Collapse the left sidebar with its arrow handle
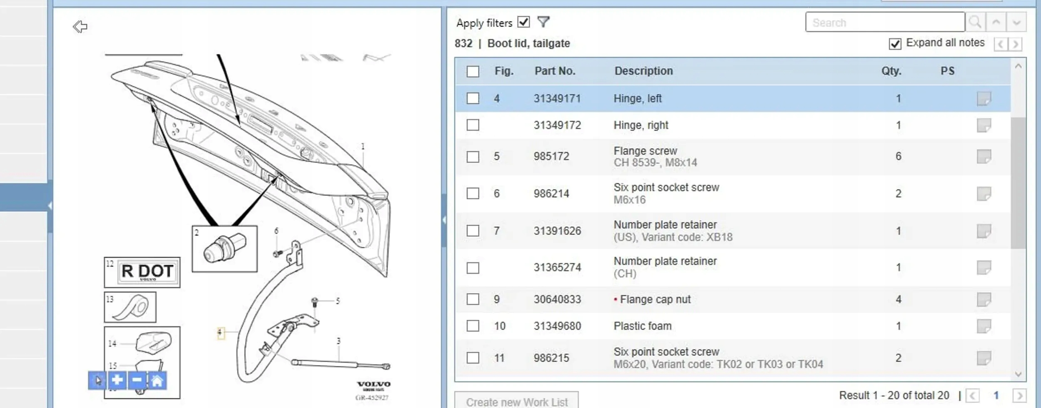The height and width of the screenshot is (408, 1041). [50, 205]
